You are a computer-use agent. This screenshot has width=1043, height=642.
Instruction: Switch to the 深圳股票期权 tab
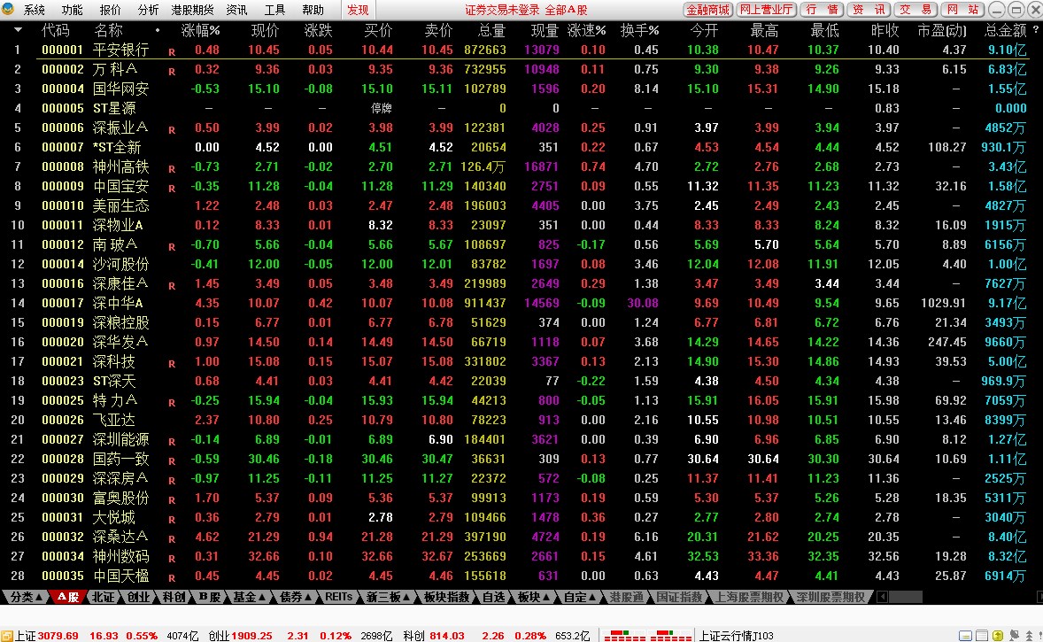point(831,597)
